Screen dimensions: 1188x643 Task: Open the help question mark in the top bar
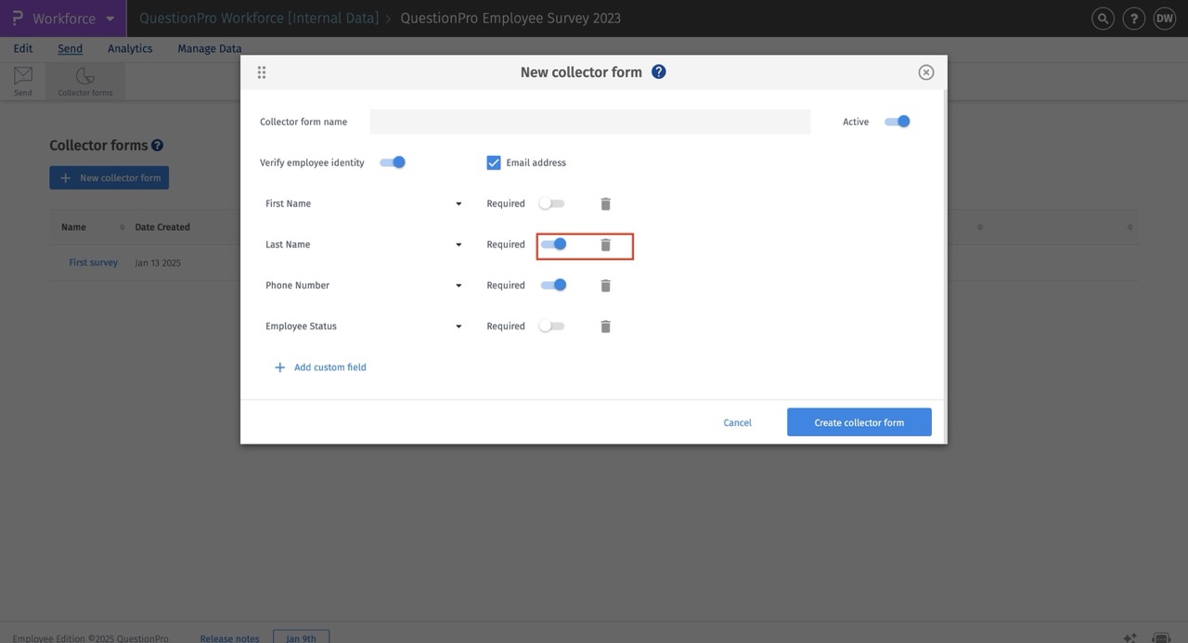[x=1133, y=18]
